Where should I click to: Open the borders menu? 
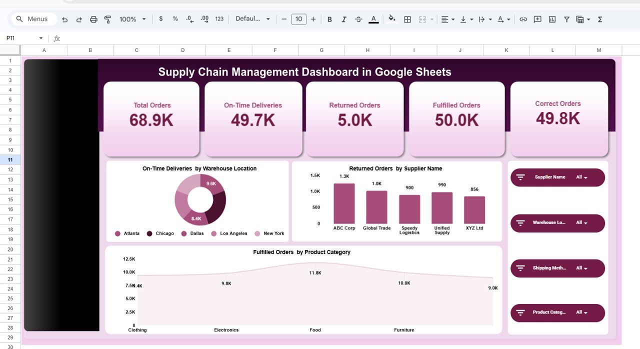pos(407,19)
